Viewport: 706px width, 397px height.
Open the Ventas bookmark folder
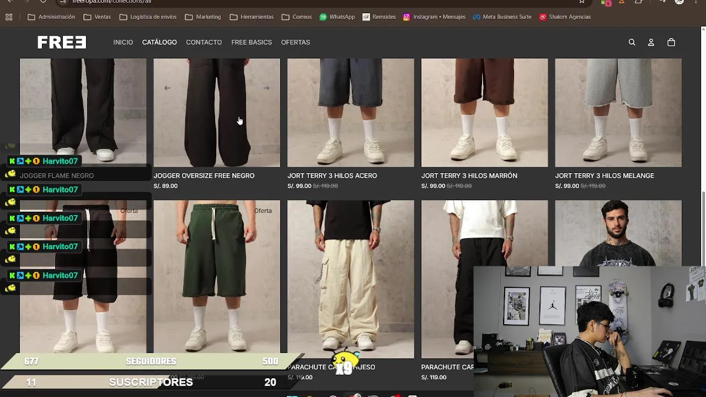97,17
